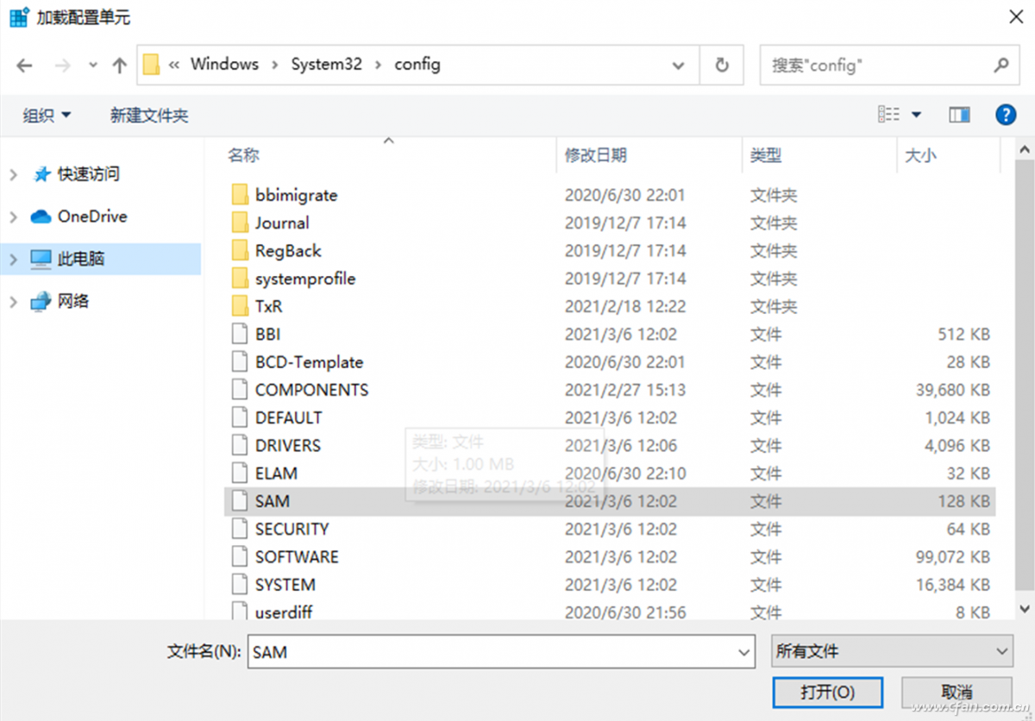Click the 2019/12/7 17:14 date for RegBack
Image resolution: width=1035 pixels, height=721 pixels.
pos(625,251)
